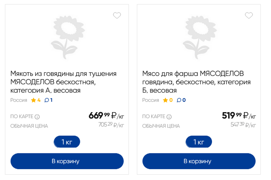Select the 1 кг weight for stewing beef

point(67,142)
